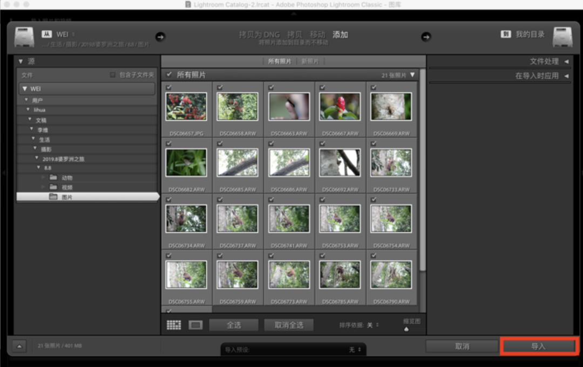Viewport: 583px width, 367px height.
Task: Switch to the 新照片 tab
Action: (310, 62)
